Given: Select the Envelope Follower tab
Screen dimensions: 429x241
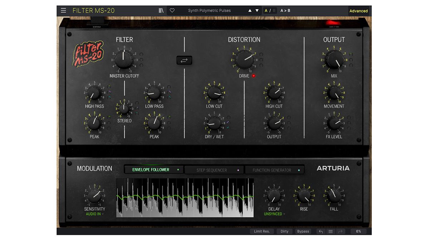Looking at the screenshot, I should (x=154, y=170).
